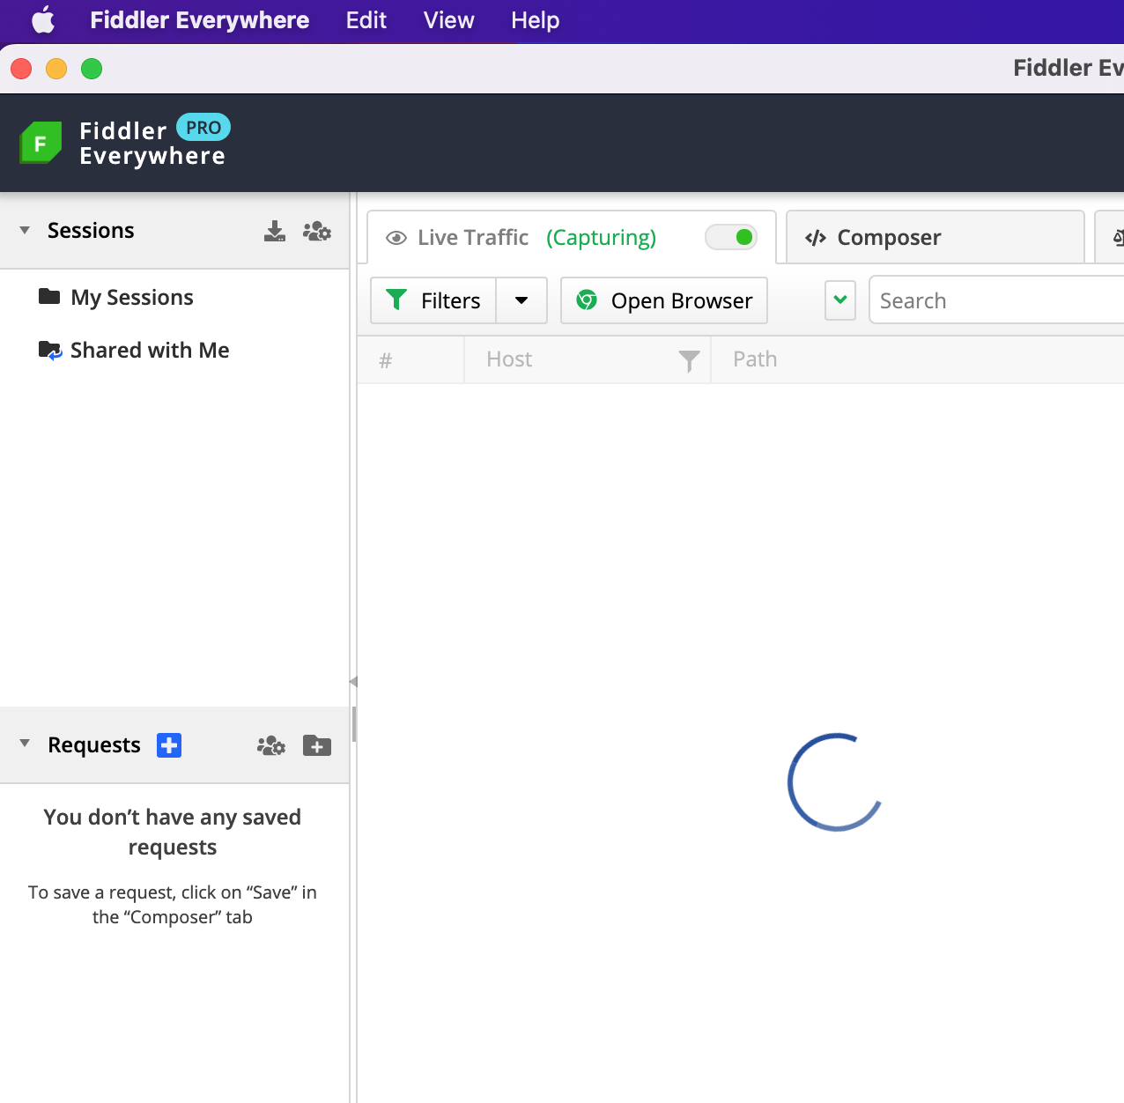Open Requests sharing settings icon

point(271,746)
